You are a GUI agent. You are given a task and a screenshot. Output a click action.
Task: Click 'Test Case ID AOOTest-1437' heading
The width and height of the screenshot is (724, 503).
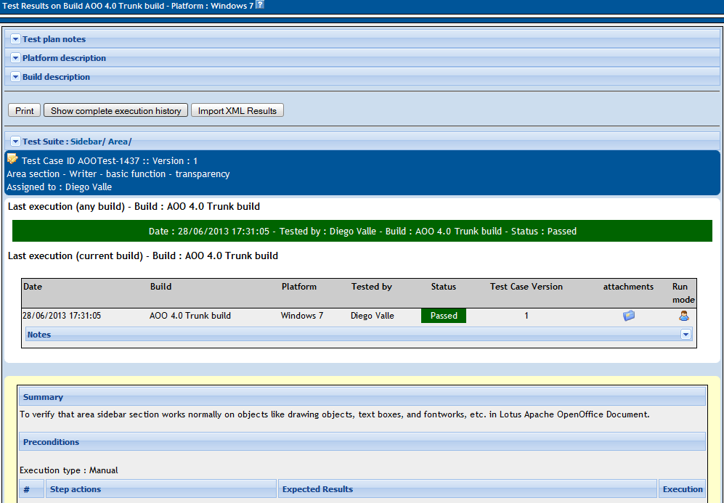[x=81, y=161]
